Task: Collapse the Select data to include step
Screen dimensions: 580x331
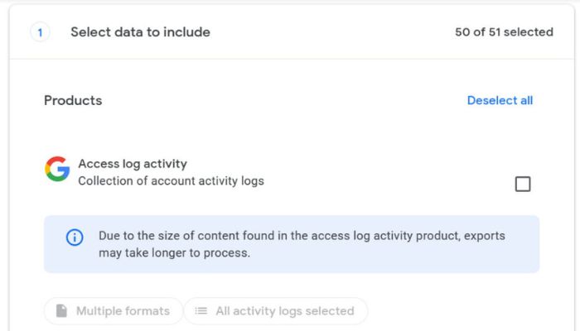Action: click(x=292, y=32)
